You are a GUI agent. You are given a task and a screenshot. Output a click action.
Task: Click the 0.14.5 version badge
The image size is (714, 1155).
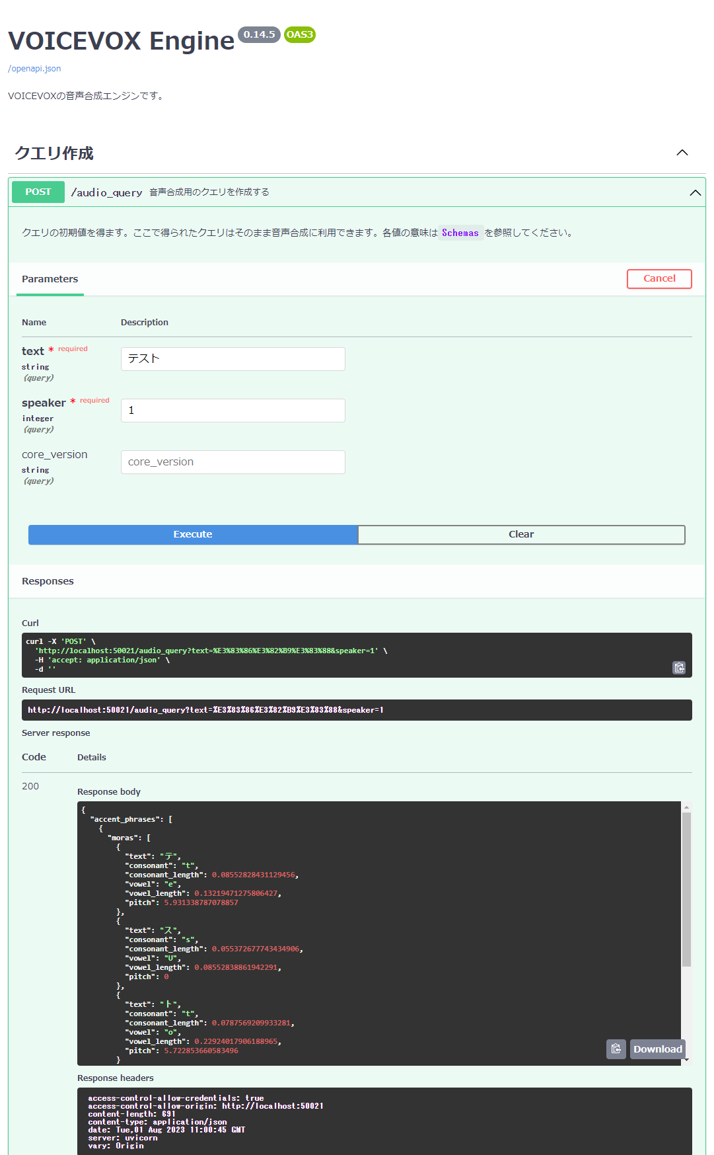click(259, 34)
